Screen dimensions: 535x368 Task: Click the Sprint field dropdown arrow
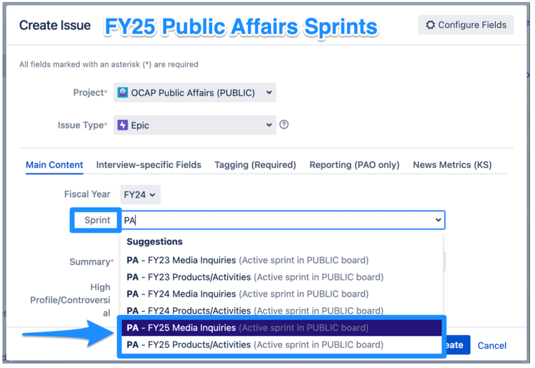click(438, 220)
